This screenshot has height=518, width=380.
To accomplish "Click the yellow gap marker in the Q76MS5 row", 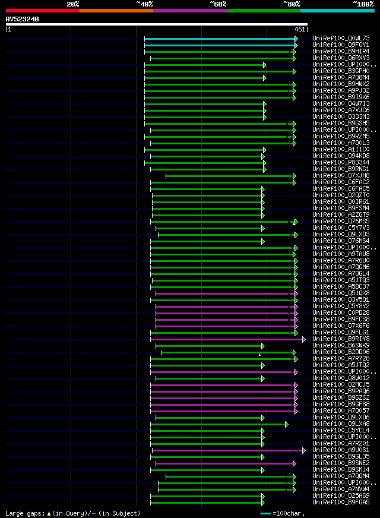I will 293,223.
